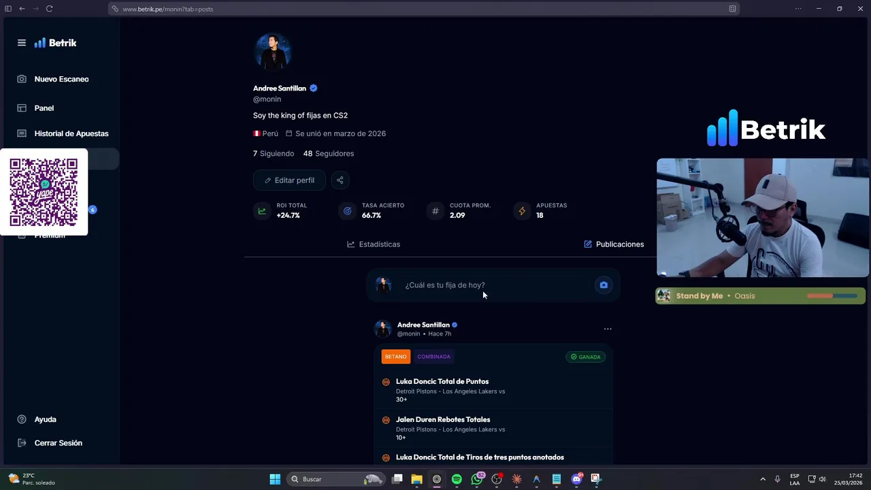Click the BETANO tag on the post
Screen dimensions: 871x490
(x=396, y=357)
